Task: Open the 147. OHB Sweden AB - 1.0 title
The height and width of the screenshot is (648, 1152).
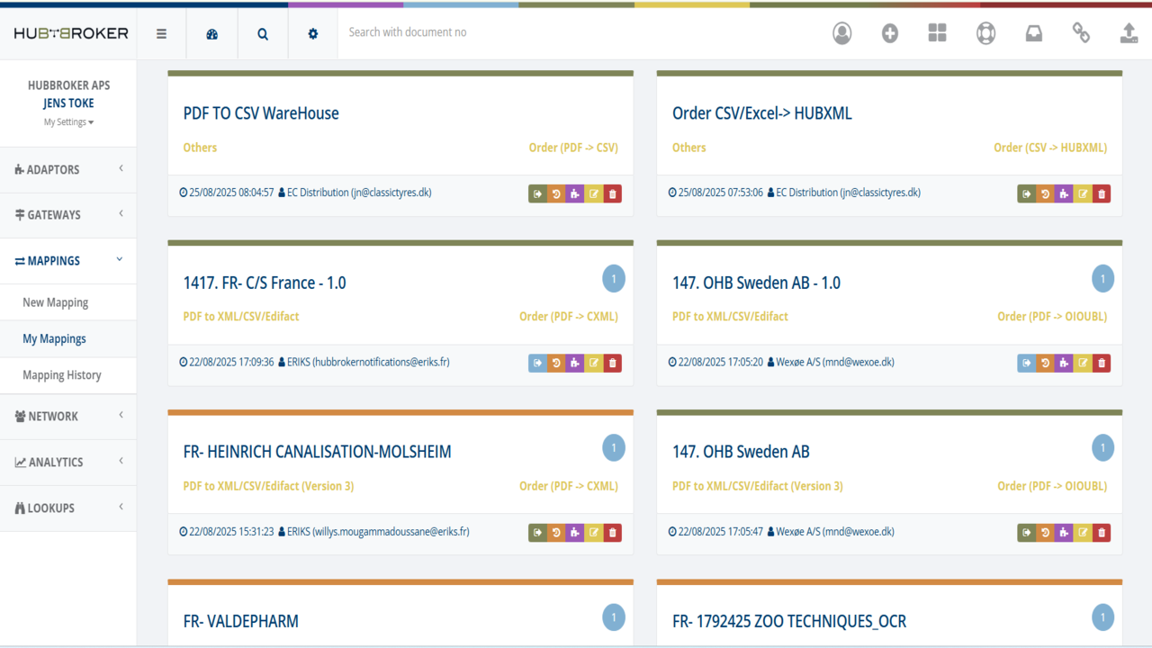Action: 756,283
